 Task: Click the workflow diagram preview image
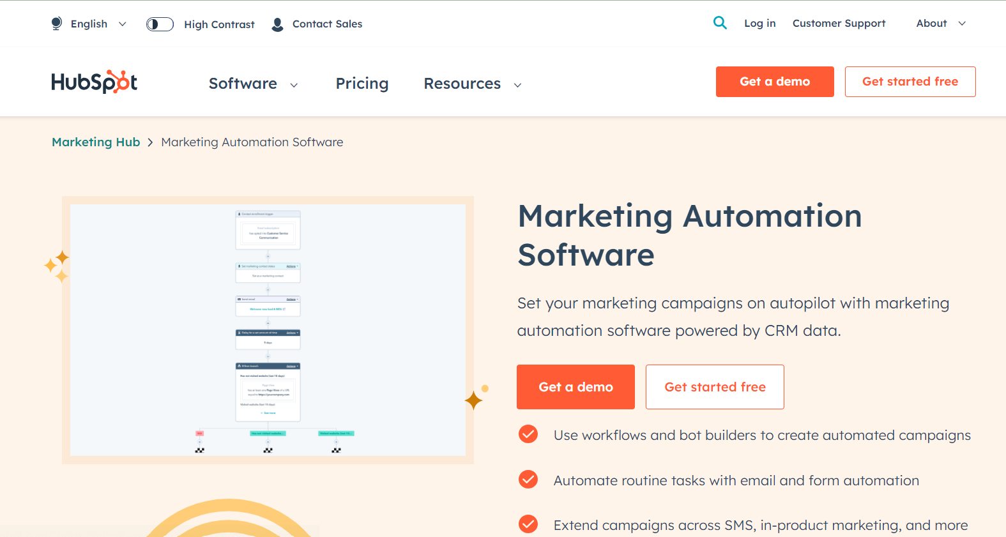[268, 330]
